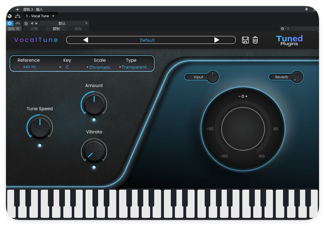
Task: Click the Reference label
Action: [x=29, y=60]
